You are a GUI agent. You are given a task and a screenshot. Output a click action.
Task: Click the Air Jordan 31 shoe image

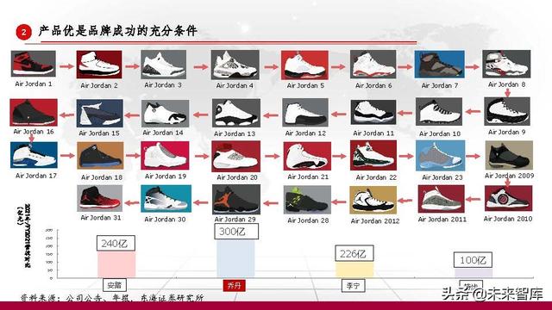tap(100, 199)
